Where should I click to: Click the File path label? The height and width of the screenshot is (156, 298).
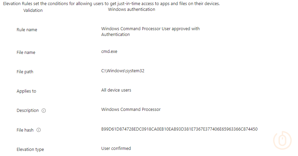[25, 72]
